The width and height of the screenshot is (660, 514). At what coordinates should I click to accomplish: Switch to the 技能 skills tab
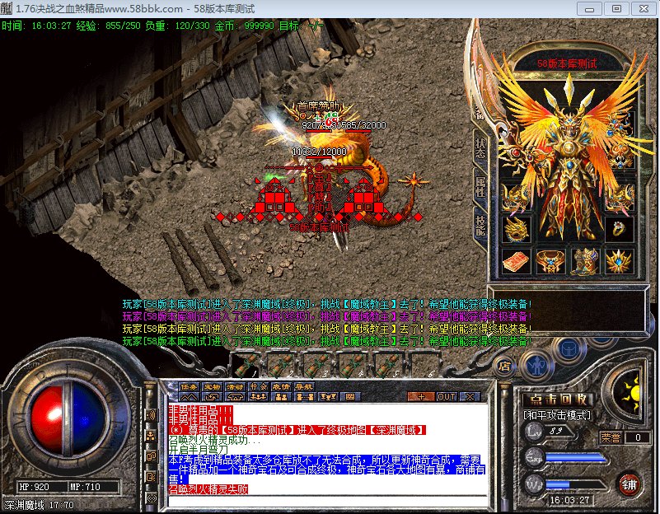(480, 226)
